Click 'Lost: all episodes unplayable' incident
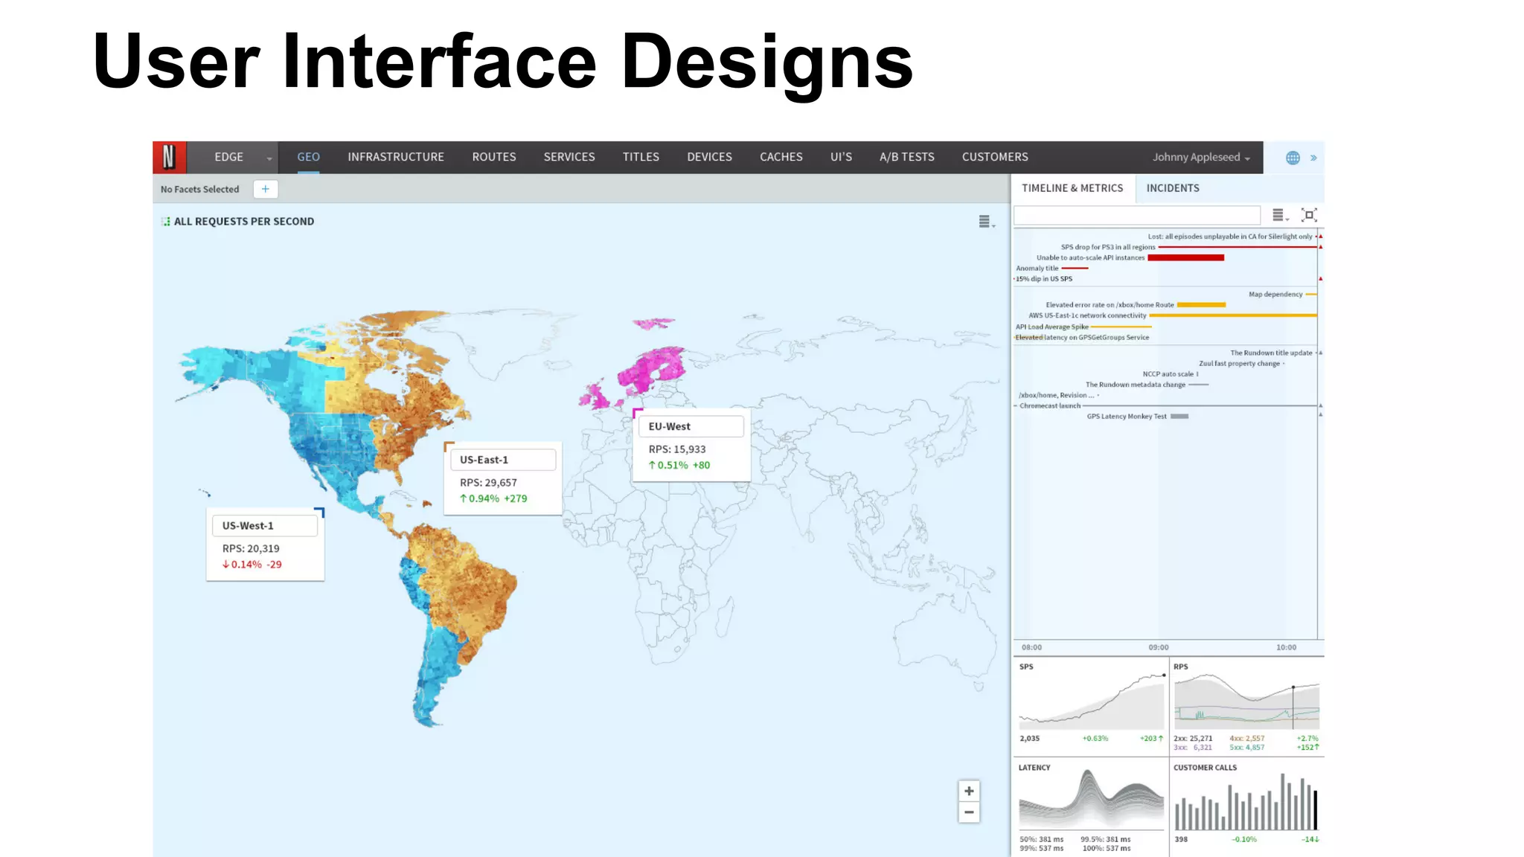The width and height of the screenshot is (1524, 857). (1230, 237)
